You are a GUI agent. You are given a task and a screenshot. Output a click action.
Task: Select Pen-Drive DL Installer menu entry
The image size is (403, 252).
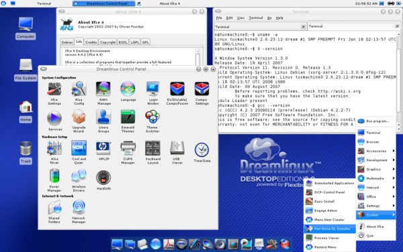click(330, 228)
